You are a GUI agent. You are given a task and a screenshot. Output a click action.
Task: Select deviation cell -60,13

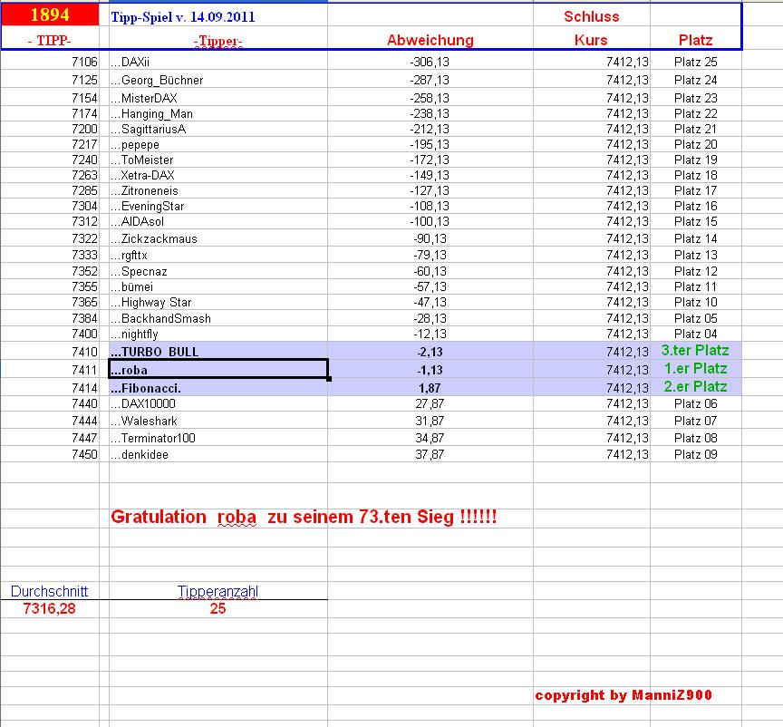point(430,271)
